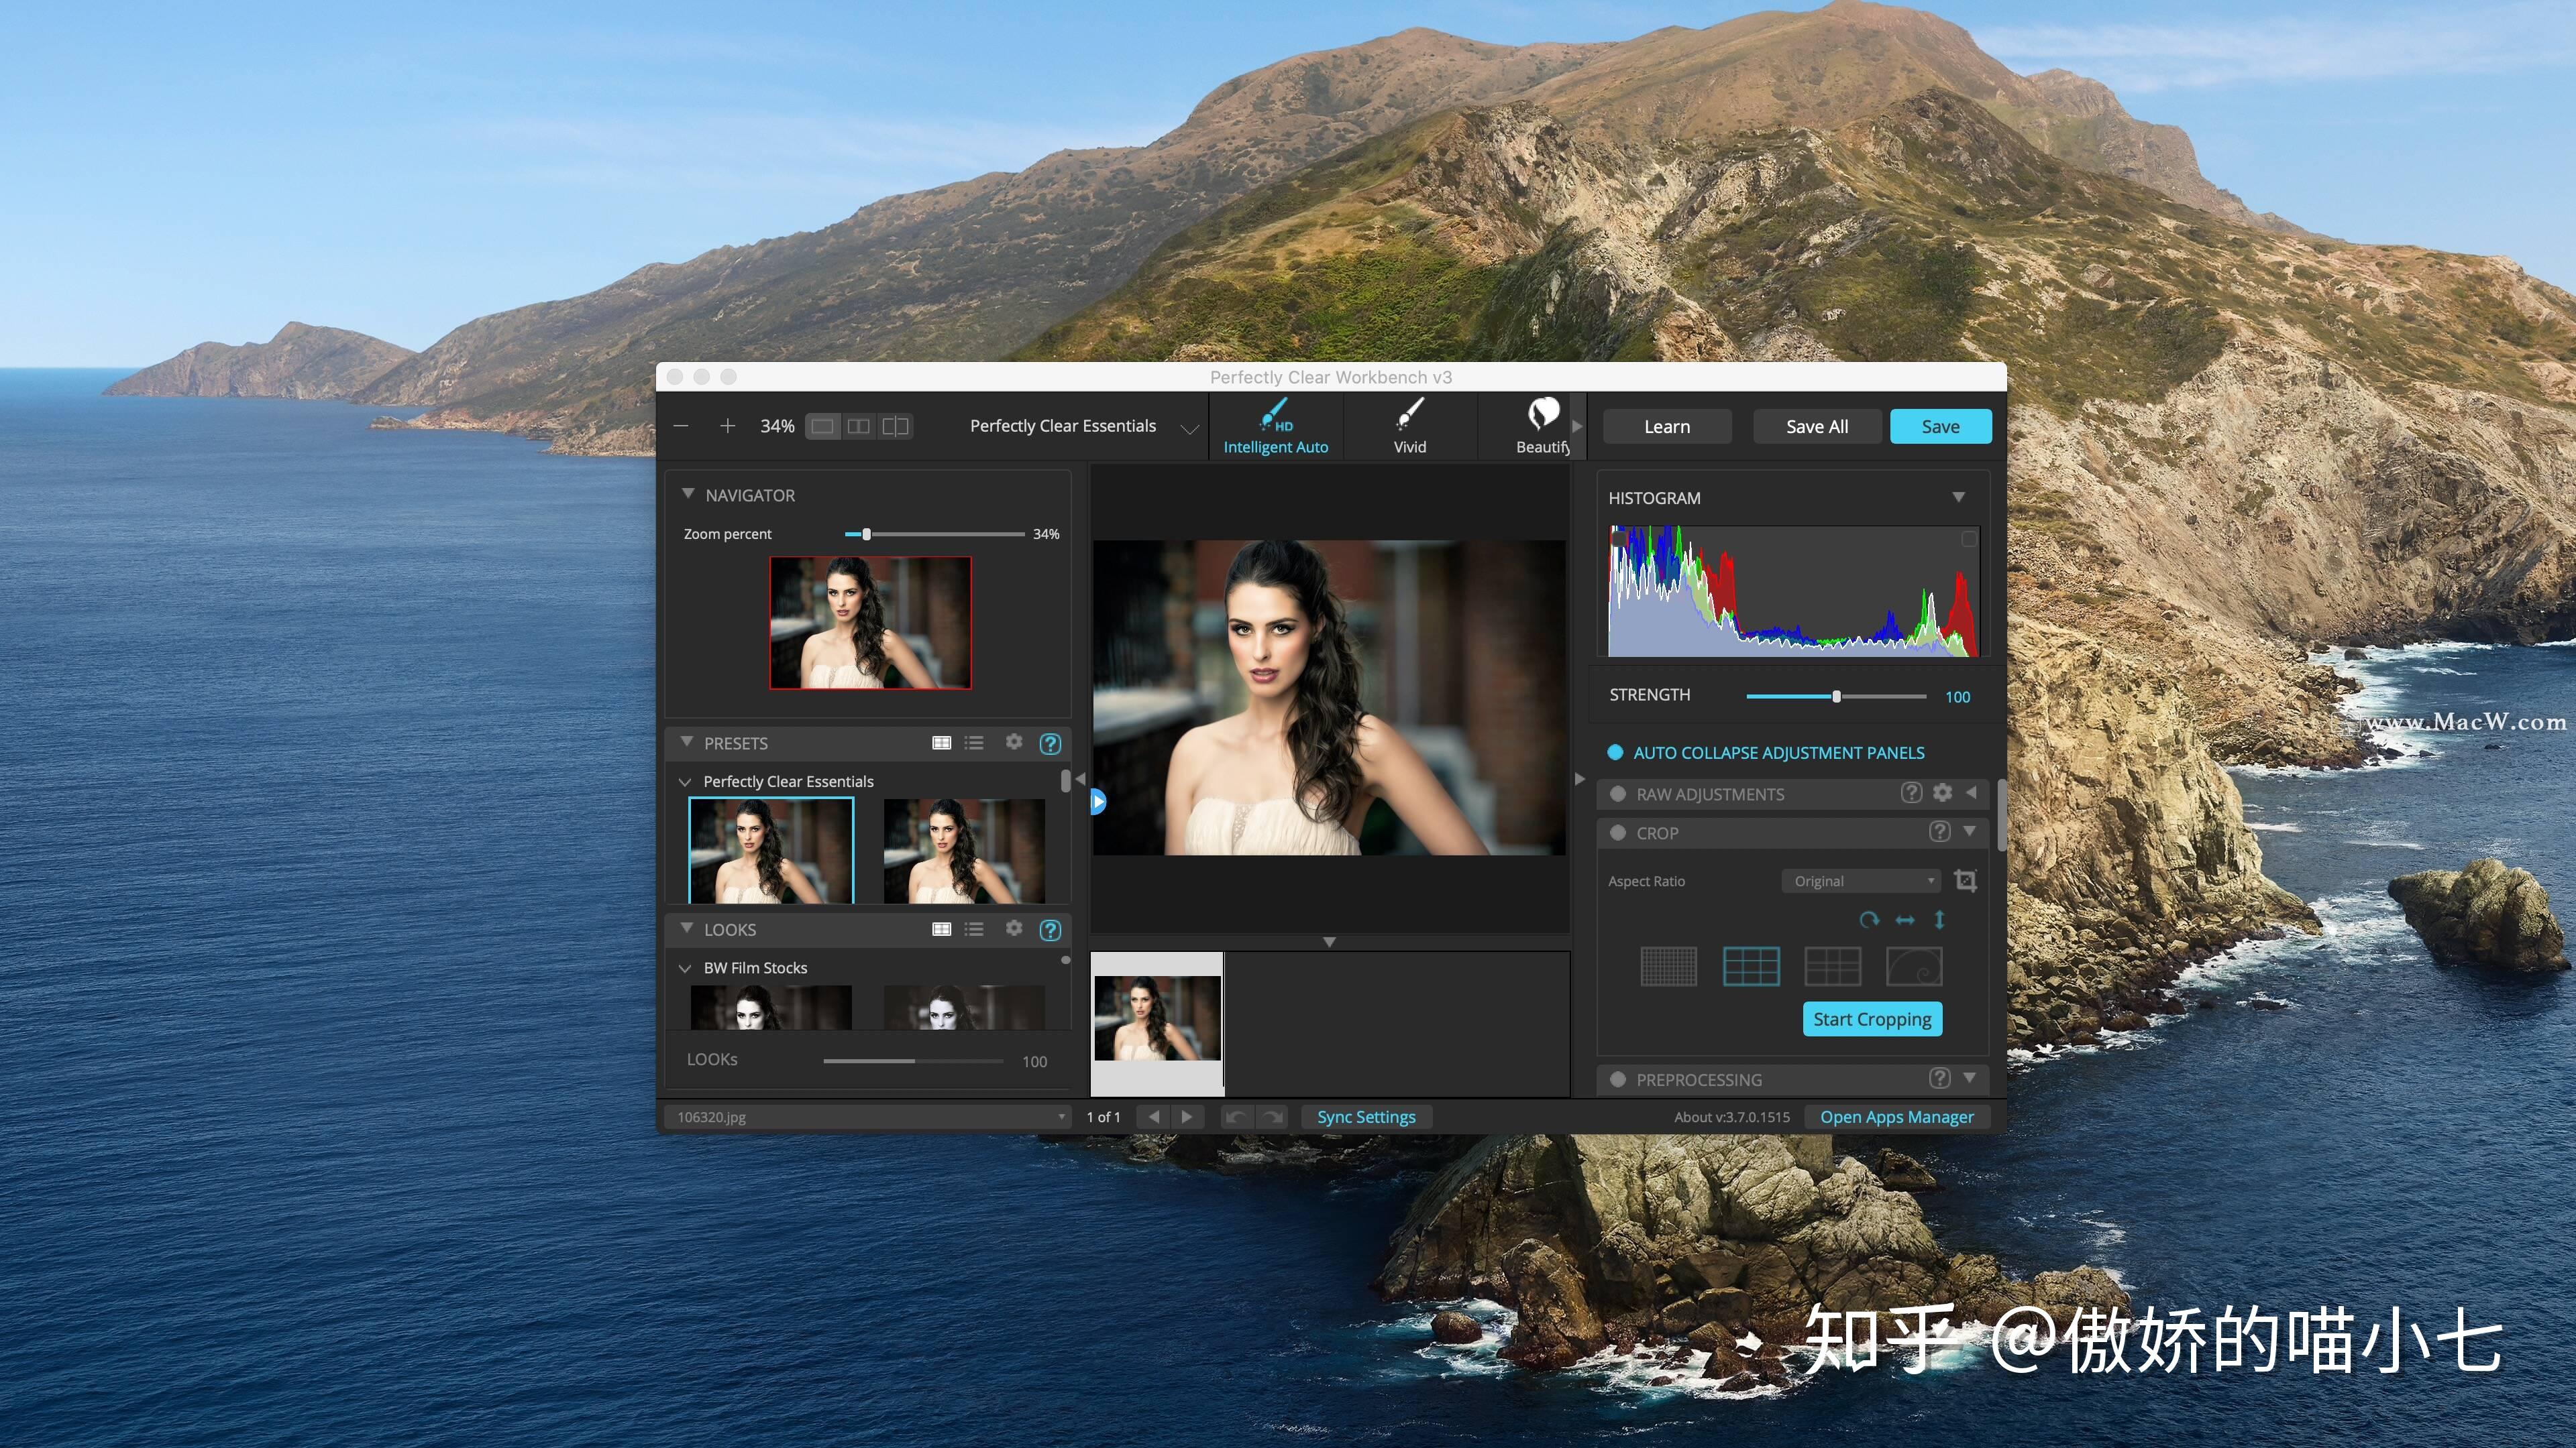This screenshot has width=2576, height=1448.
Task: Click the Strength slider handle
Action: (1836, 697)
